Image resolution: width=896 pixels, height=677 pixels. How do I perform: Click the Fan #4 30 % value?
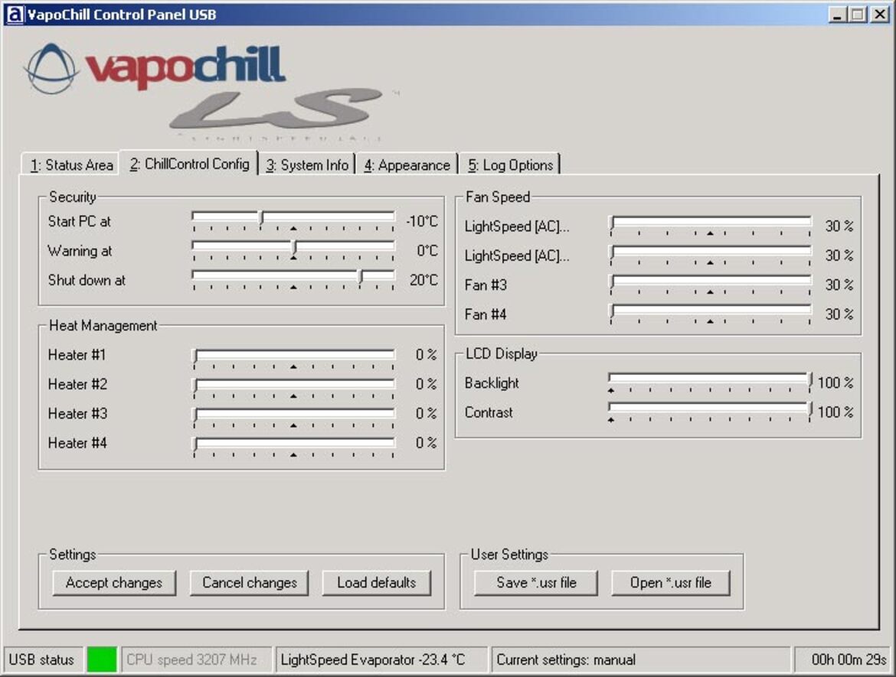[839, 314]
